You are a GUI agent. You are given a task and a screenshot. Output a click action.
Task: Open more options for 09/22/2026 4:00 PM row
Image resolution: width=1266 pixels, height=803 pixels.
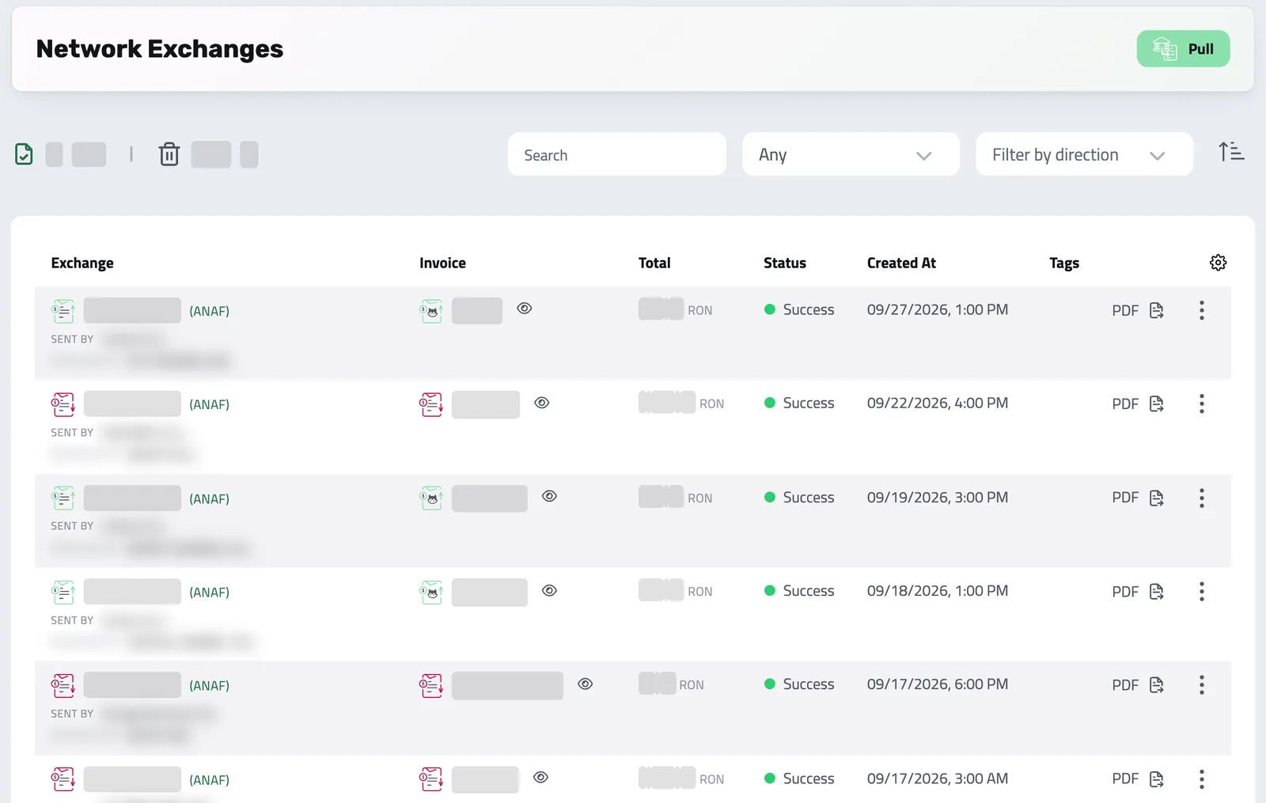pos(1201,403)
